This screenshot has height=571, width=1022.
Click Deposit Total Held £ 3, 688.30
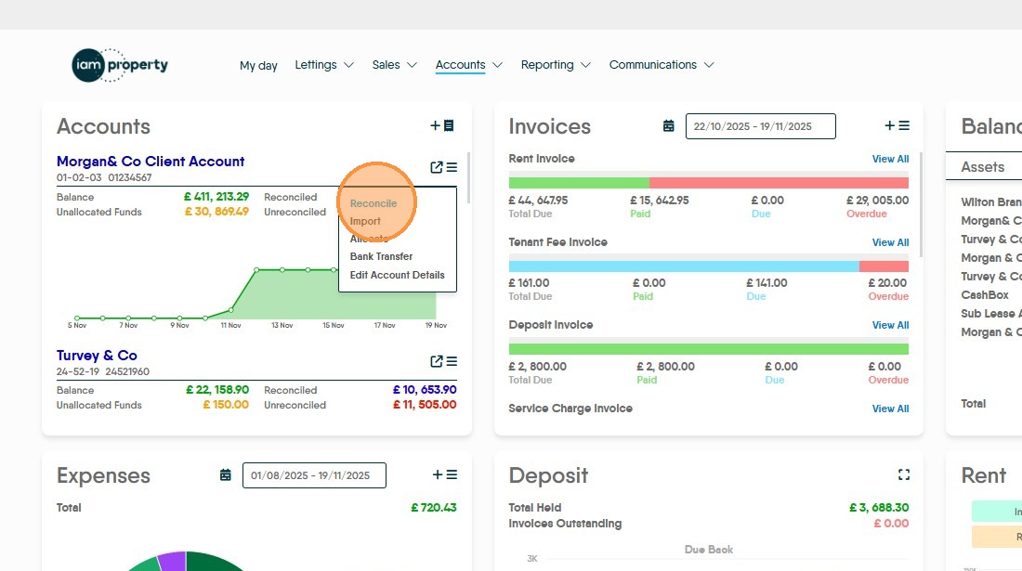(879, 507)
